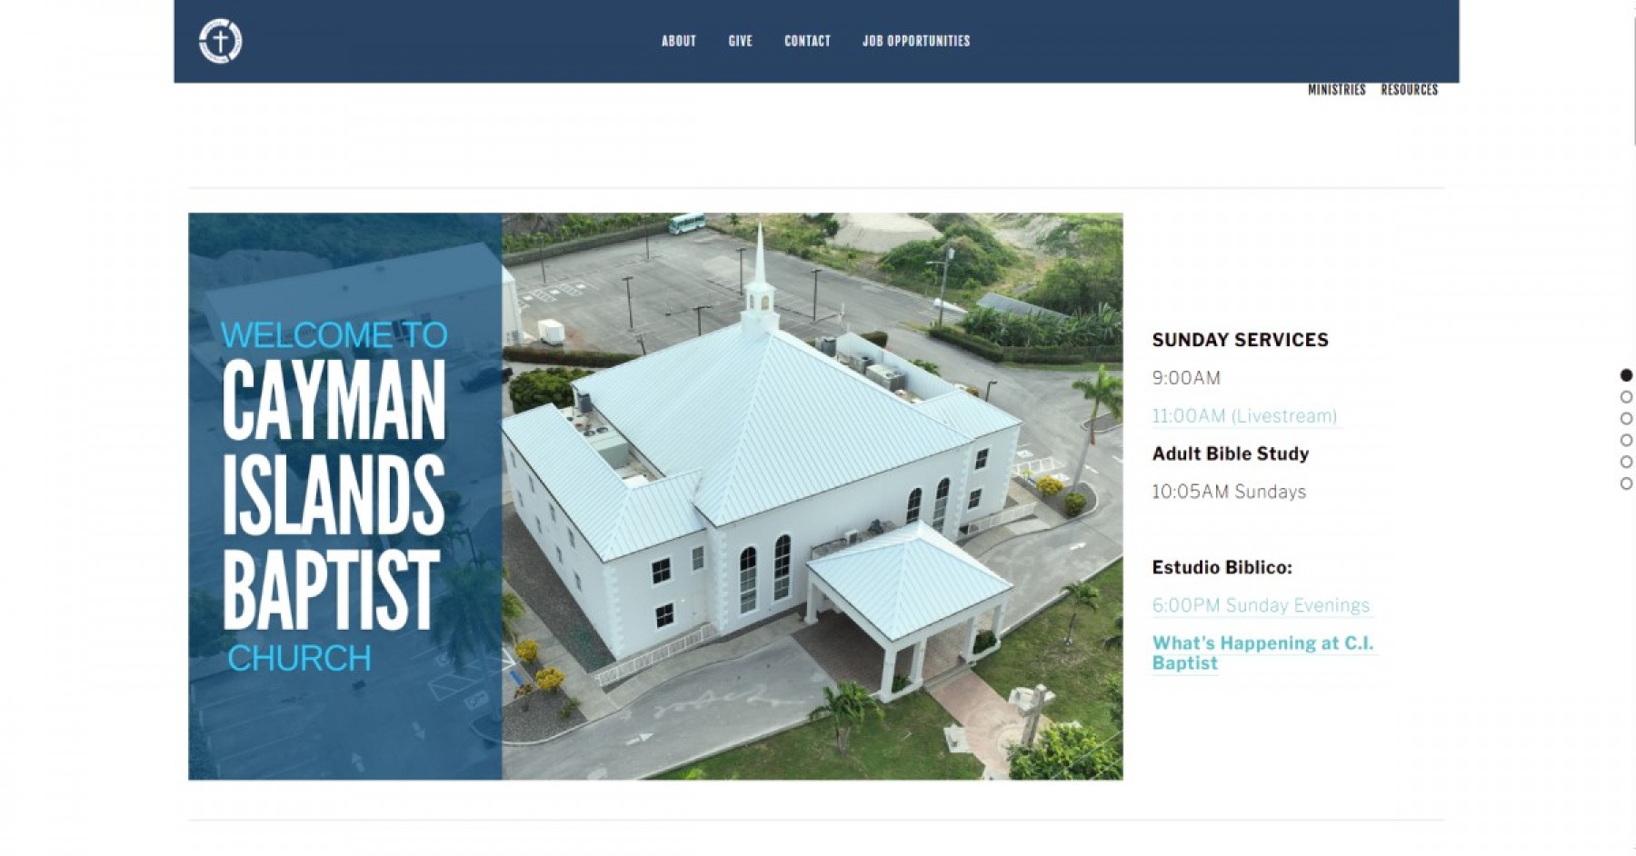This screenshot has width=1636, height=856.
Task: Click the Adult Bible Study heading
Action: pos(1230,453)
